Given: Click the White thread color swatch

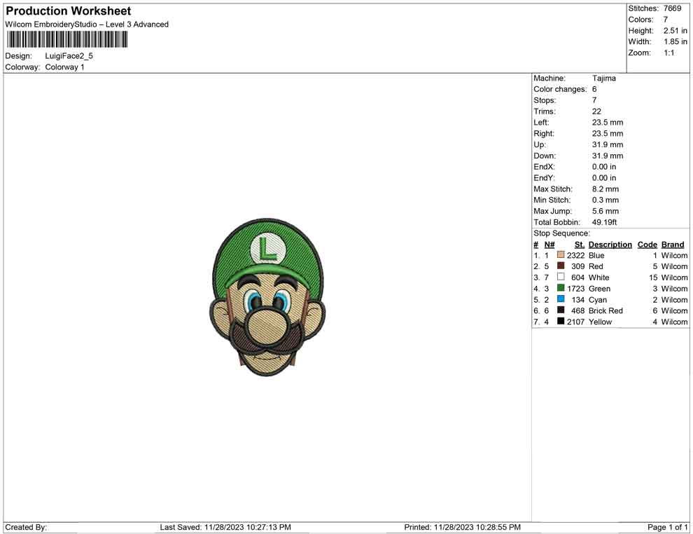Looking at the screenshot, I should tap(561, 277).
